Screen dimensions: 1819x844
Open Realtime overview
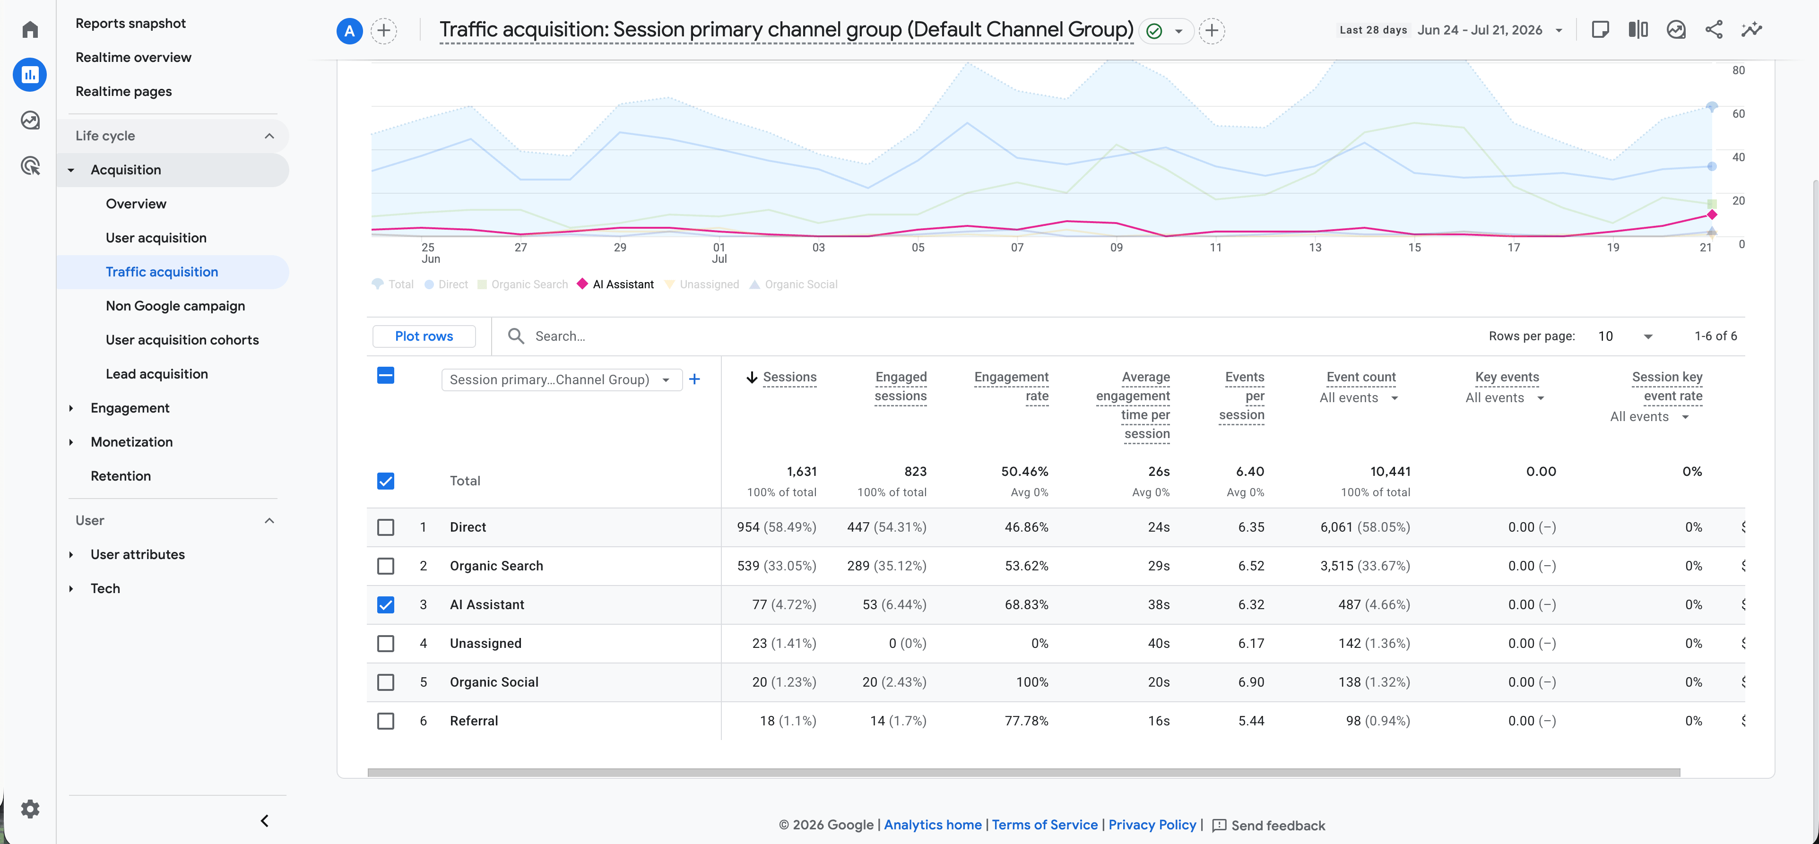pos(133,57)
